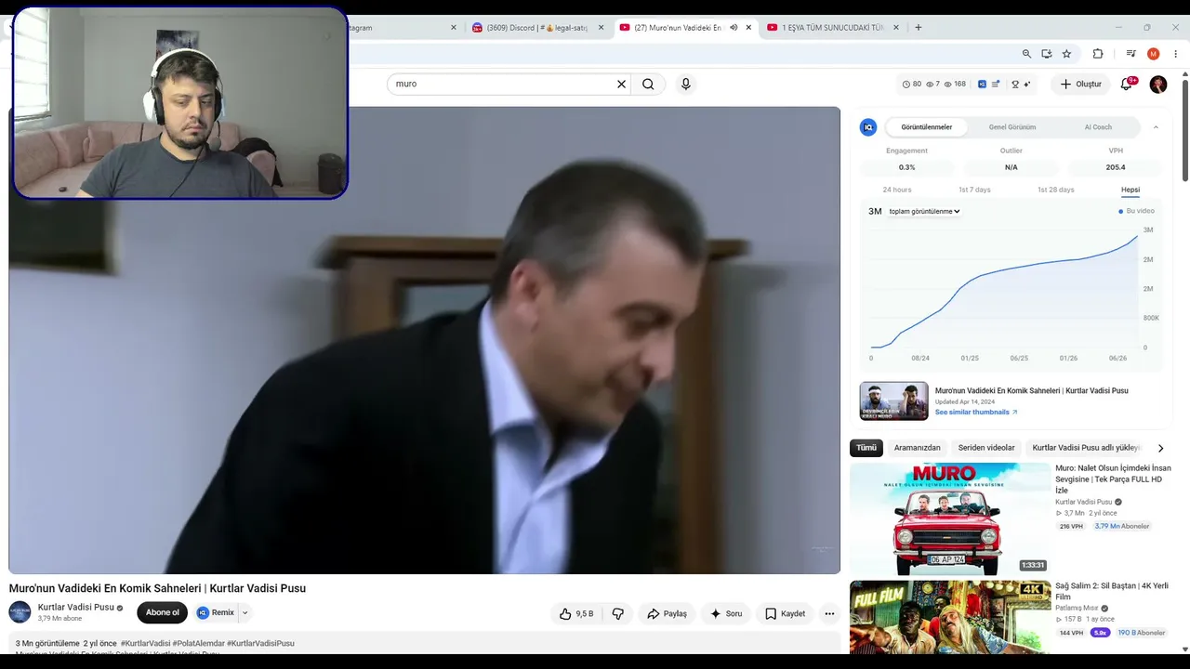Open the Chrome profile 'M' avatar
The width and height of the screenshot is (1190, 669).
click(1154, 54)
